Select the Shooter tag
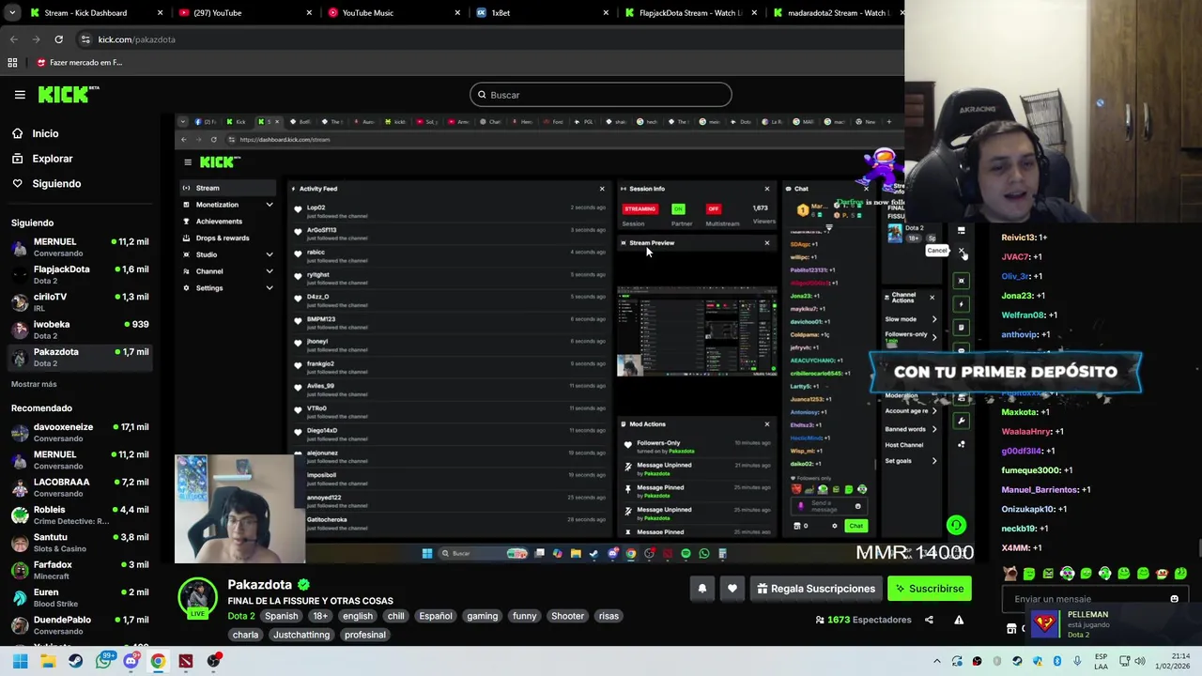Viewport: 1202px width, 676px height. 567,616
